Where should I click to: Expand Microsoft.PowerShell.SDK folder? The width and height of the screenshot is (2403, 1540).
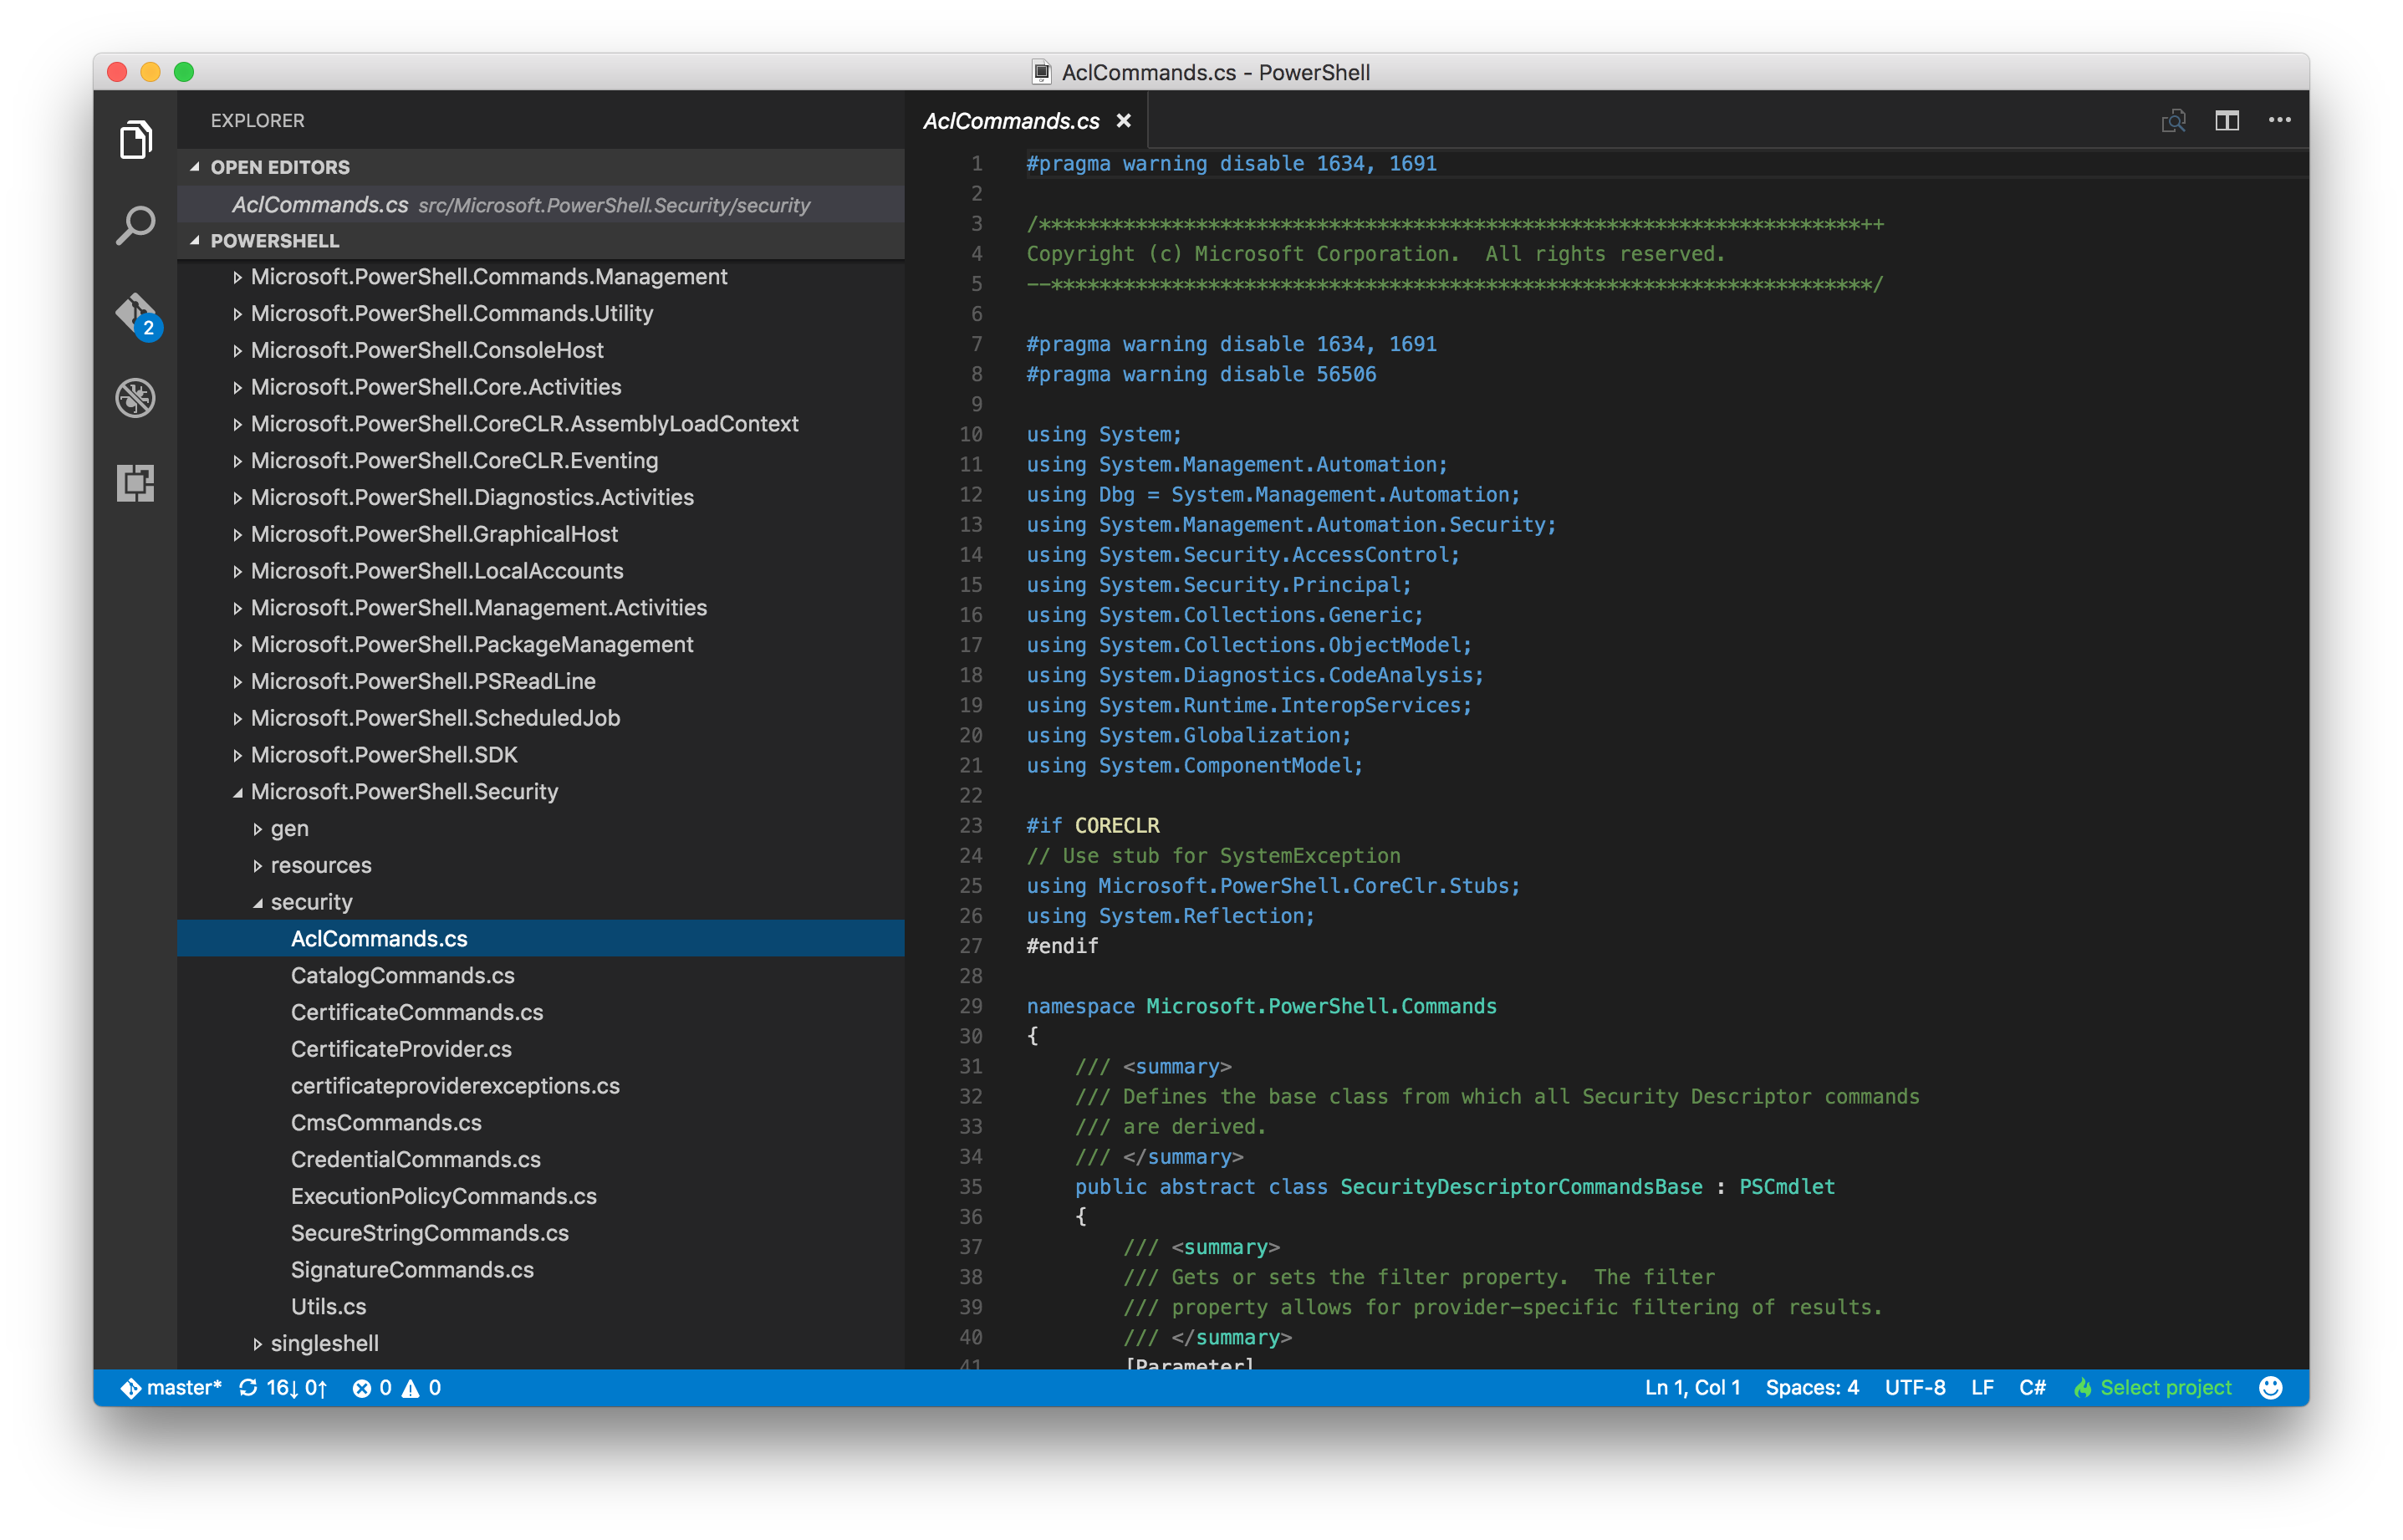[x=541, y=755]
